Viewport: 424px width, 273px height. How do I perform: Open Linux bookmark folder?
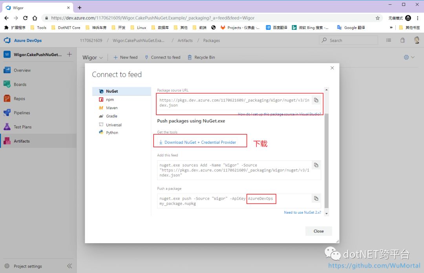[x=138, y=27]
